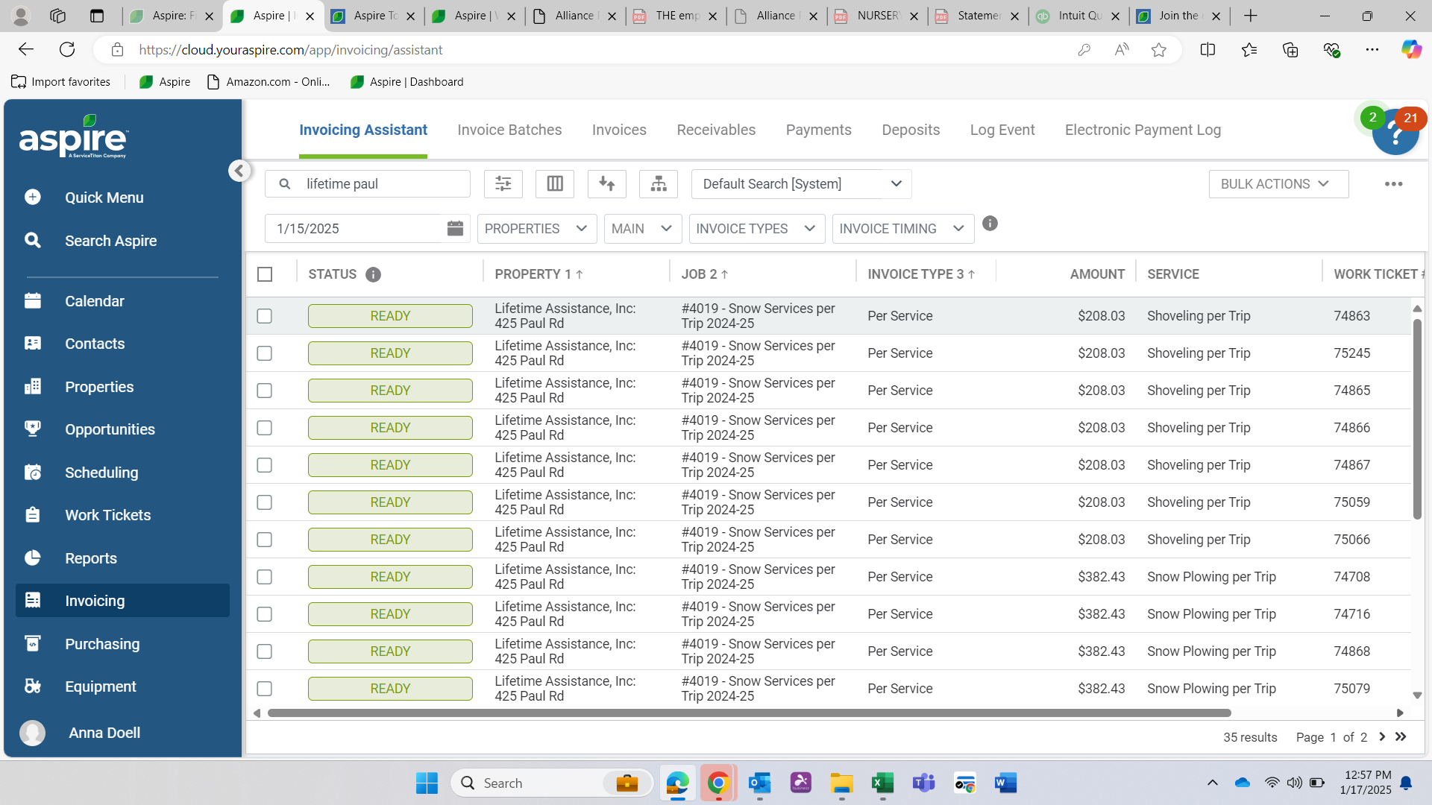Sort by the Job column header

(x=704, y=274)
